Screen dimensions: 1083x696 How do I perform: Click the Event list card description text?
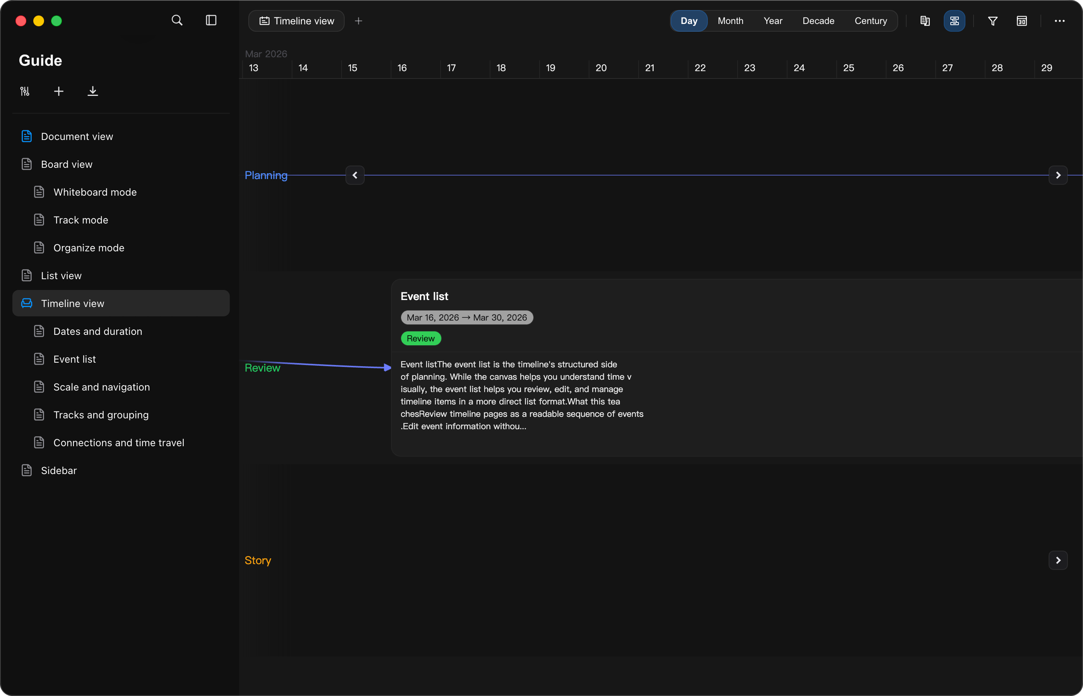[x=522, y=396]
